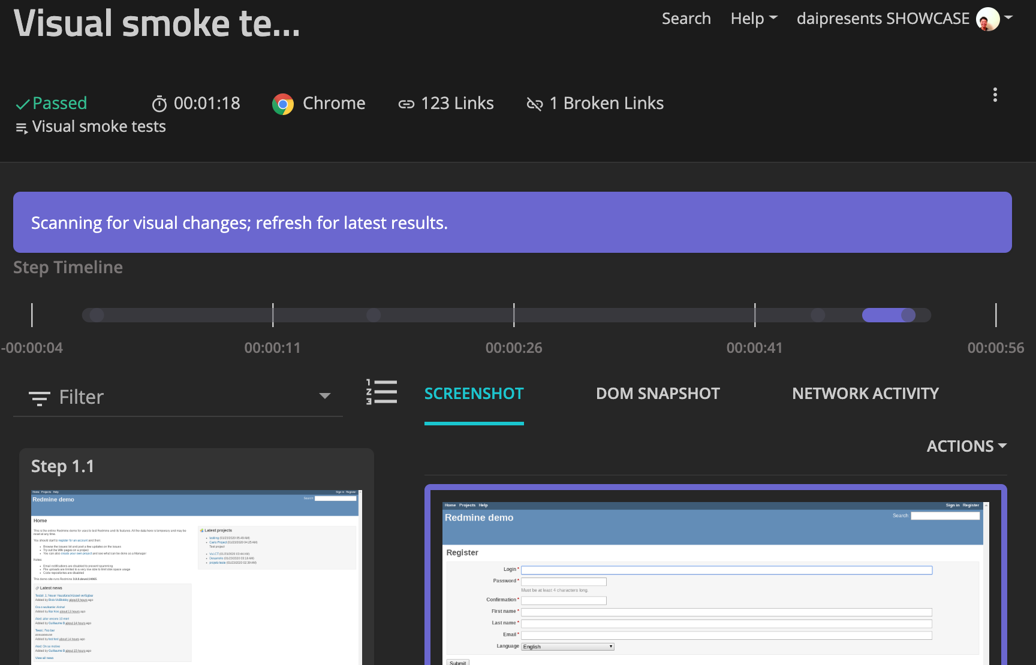The image size is (1036, 665).
Task: Switch to the NETWORK ACTIVITY tab
Action: [865, 394]
